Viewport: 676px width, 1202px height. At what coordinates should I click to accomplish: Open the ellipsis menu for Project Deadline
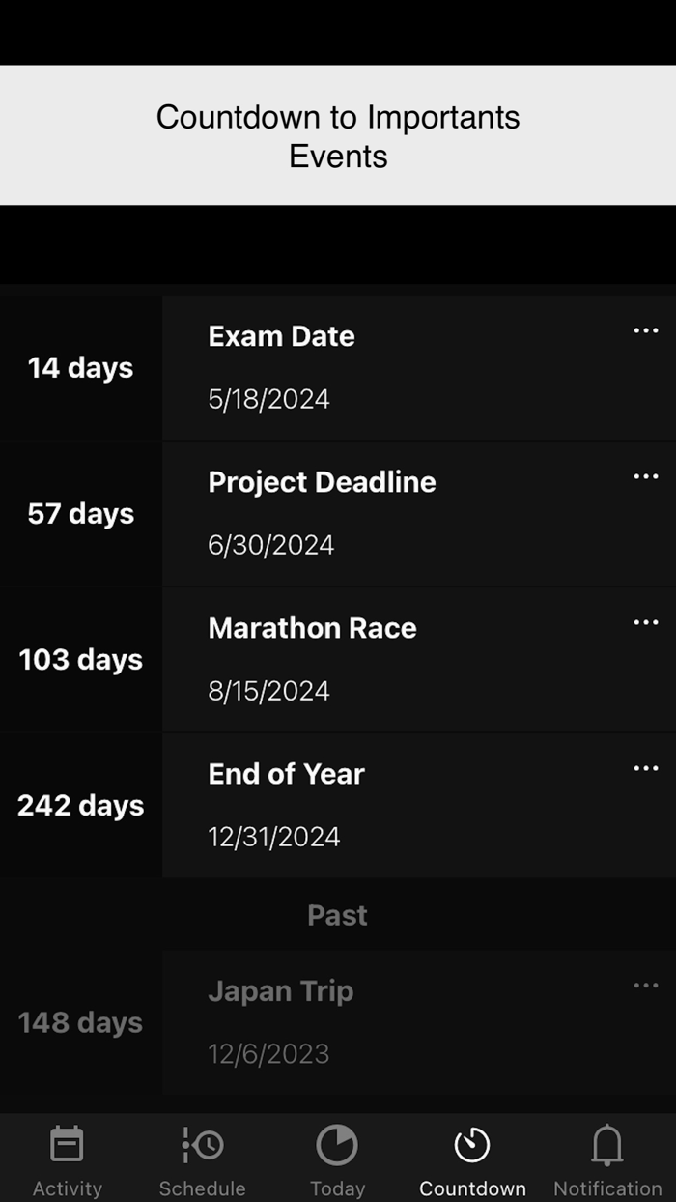(x=645, y=476)
